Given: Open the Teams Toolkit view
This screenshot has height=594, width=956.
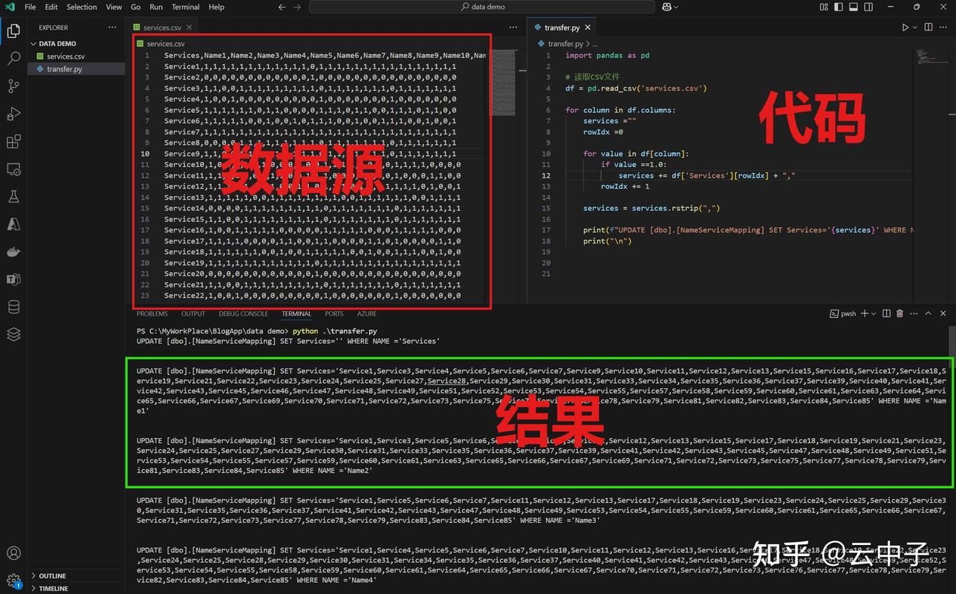Looking at the screenshot, I should click(13, 279).
